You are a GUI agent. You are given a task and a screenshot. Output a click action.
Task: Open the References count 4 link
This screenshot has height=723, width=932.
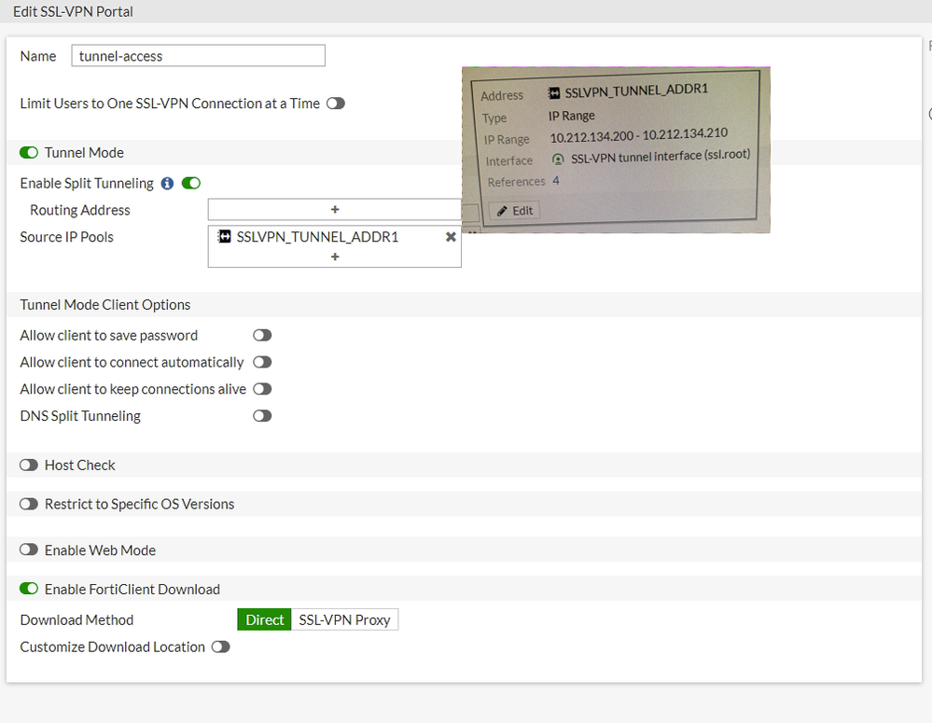point(556,180)
